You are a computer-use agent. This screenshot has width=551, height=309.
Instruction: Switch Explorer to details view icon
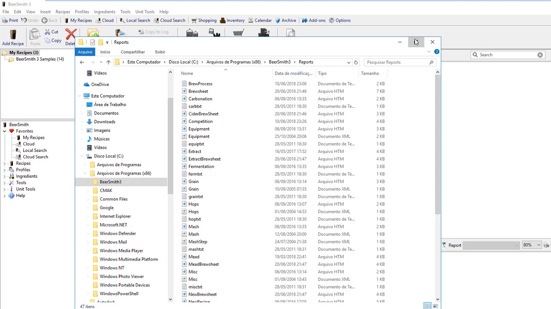(x=427, y=306)
